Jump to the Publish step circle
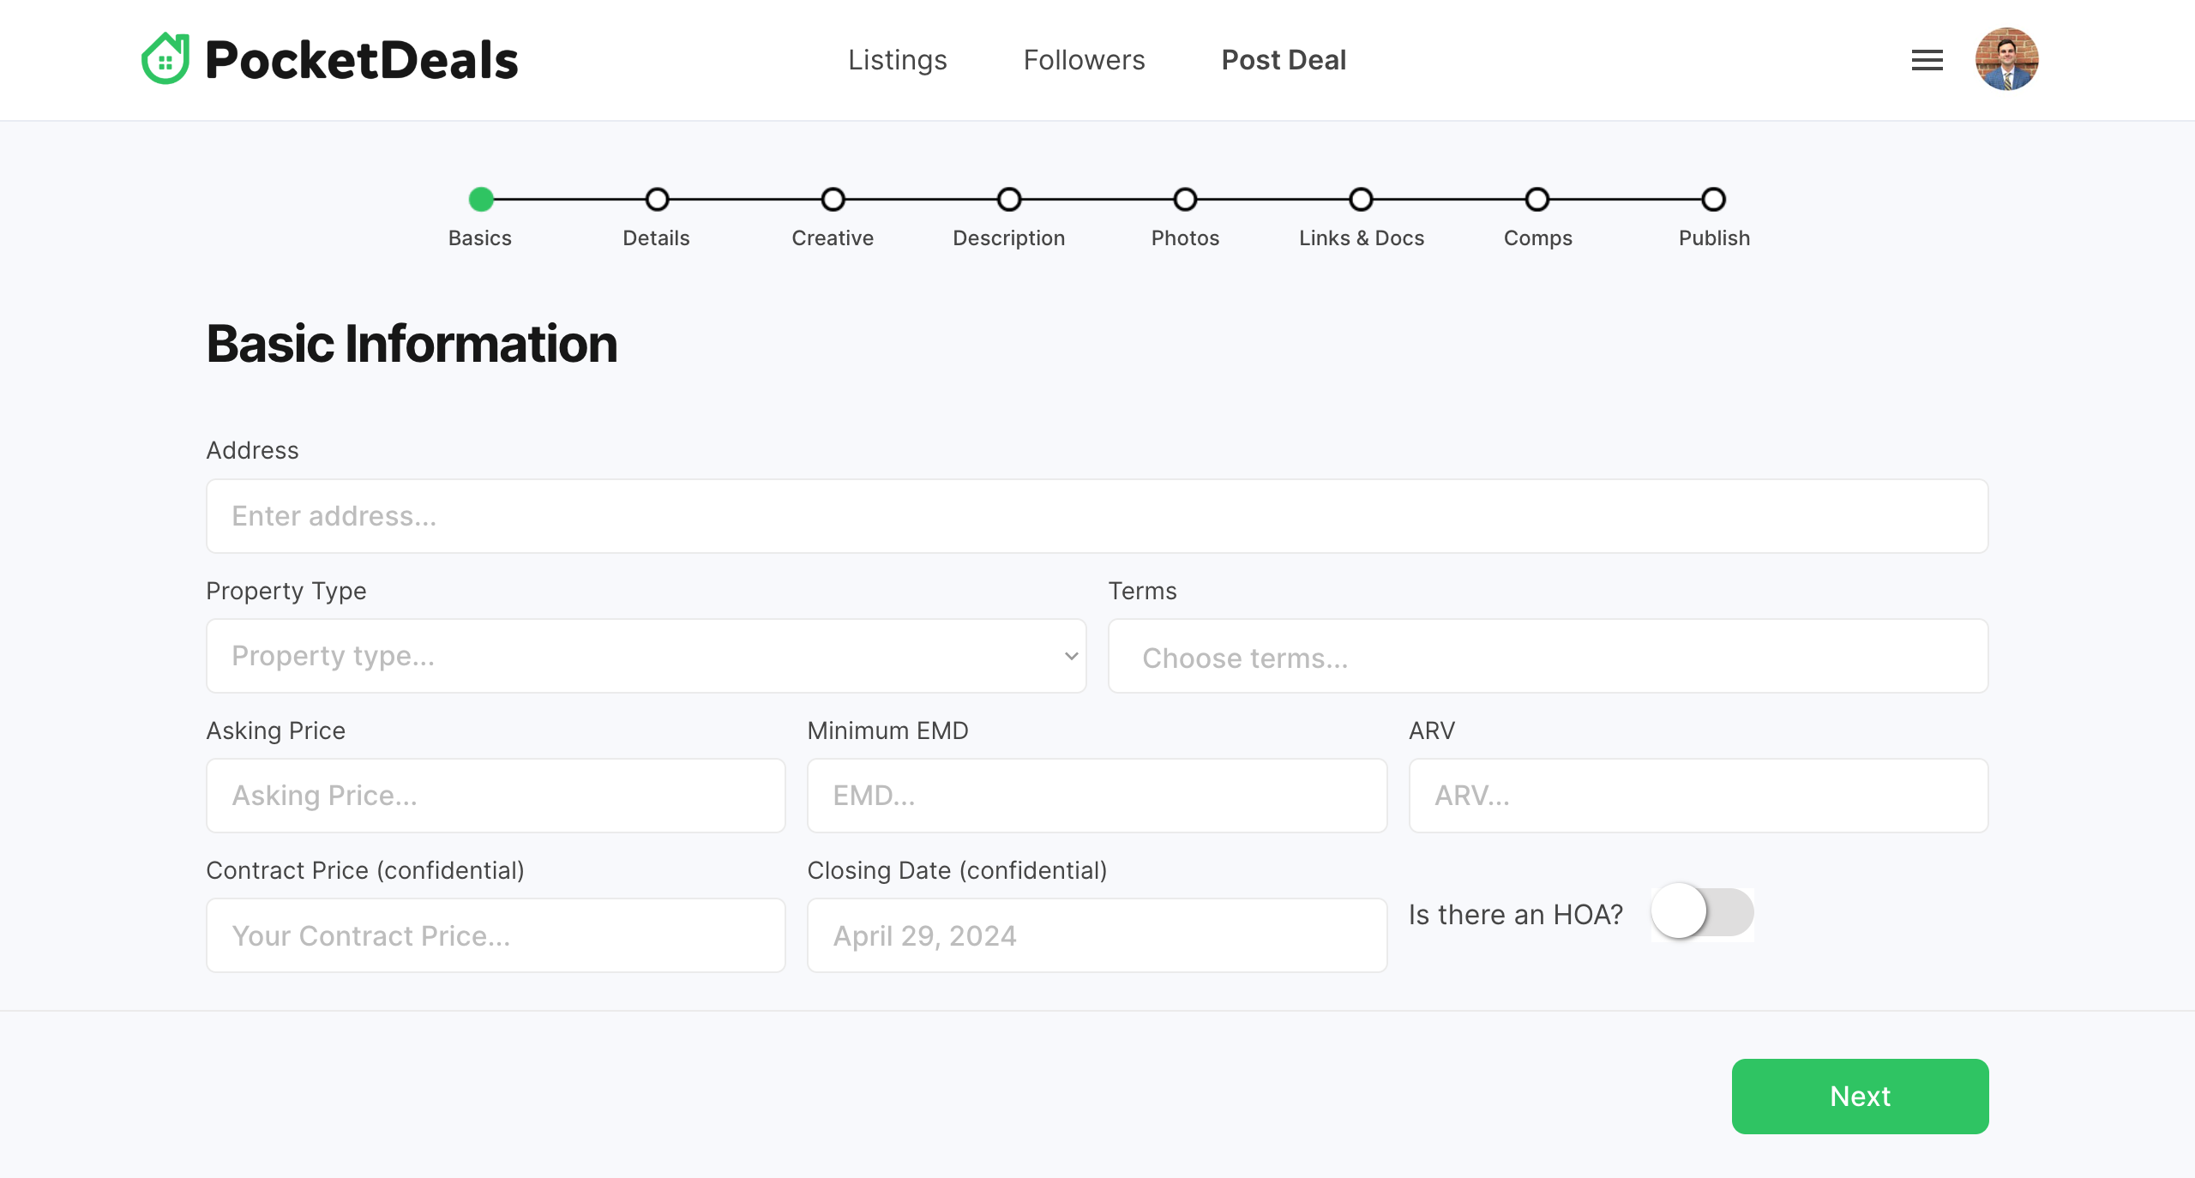 (1713, 200)
